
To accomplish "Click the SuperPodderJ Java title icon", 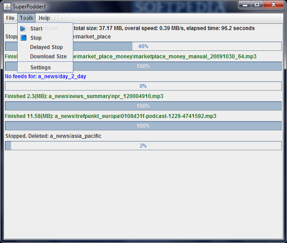I will click(7, 7).
